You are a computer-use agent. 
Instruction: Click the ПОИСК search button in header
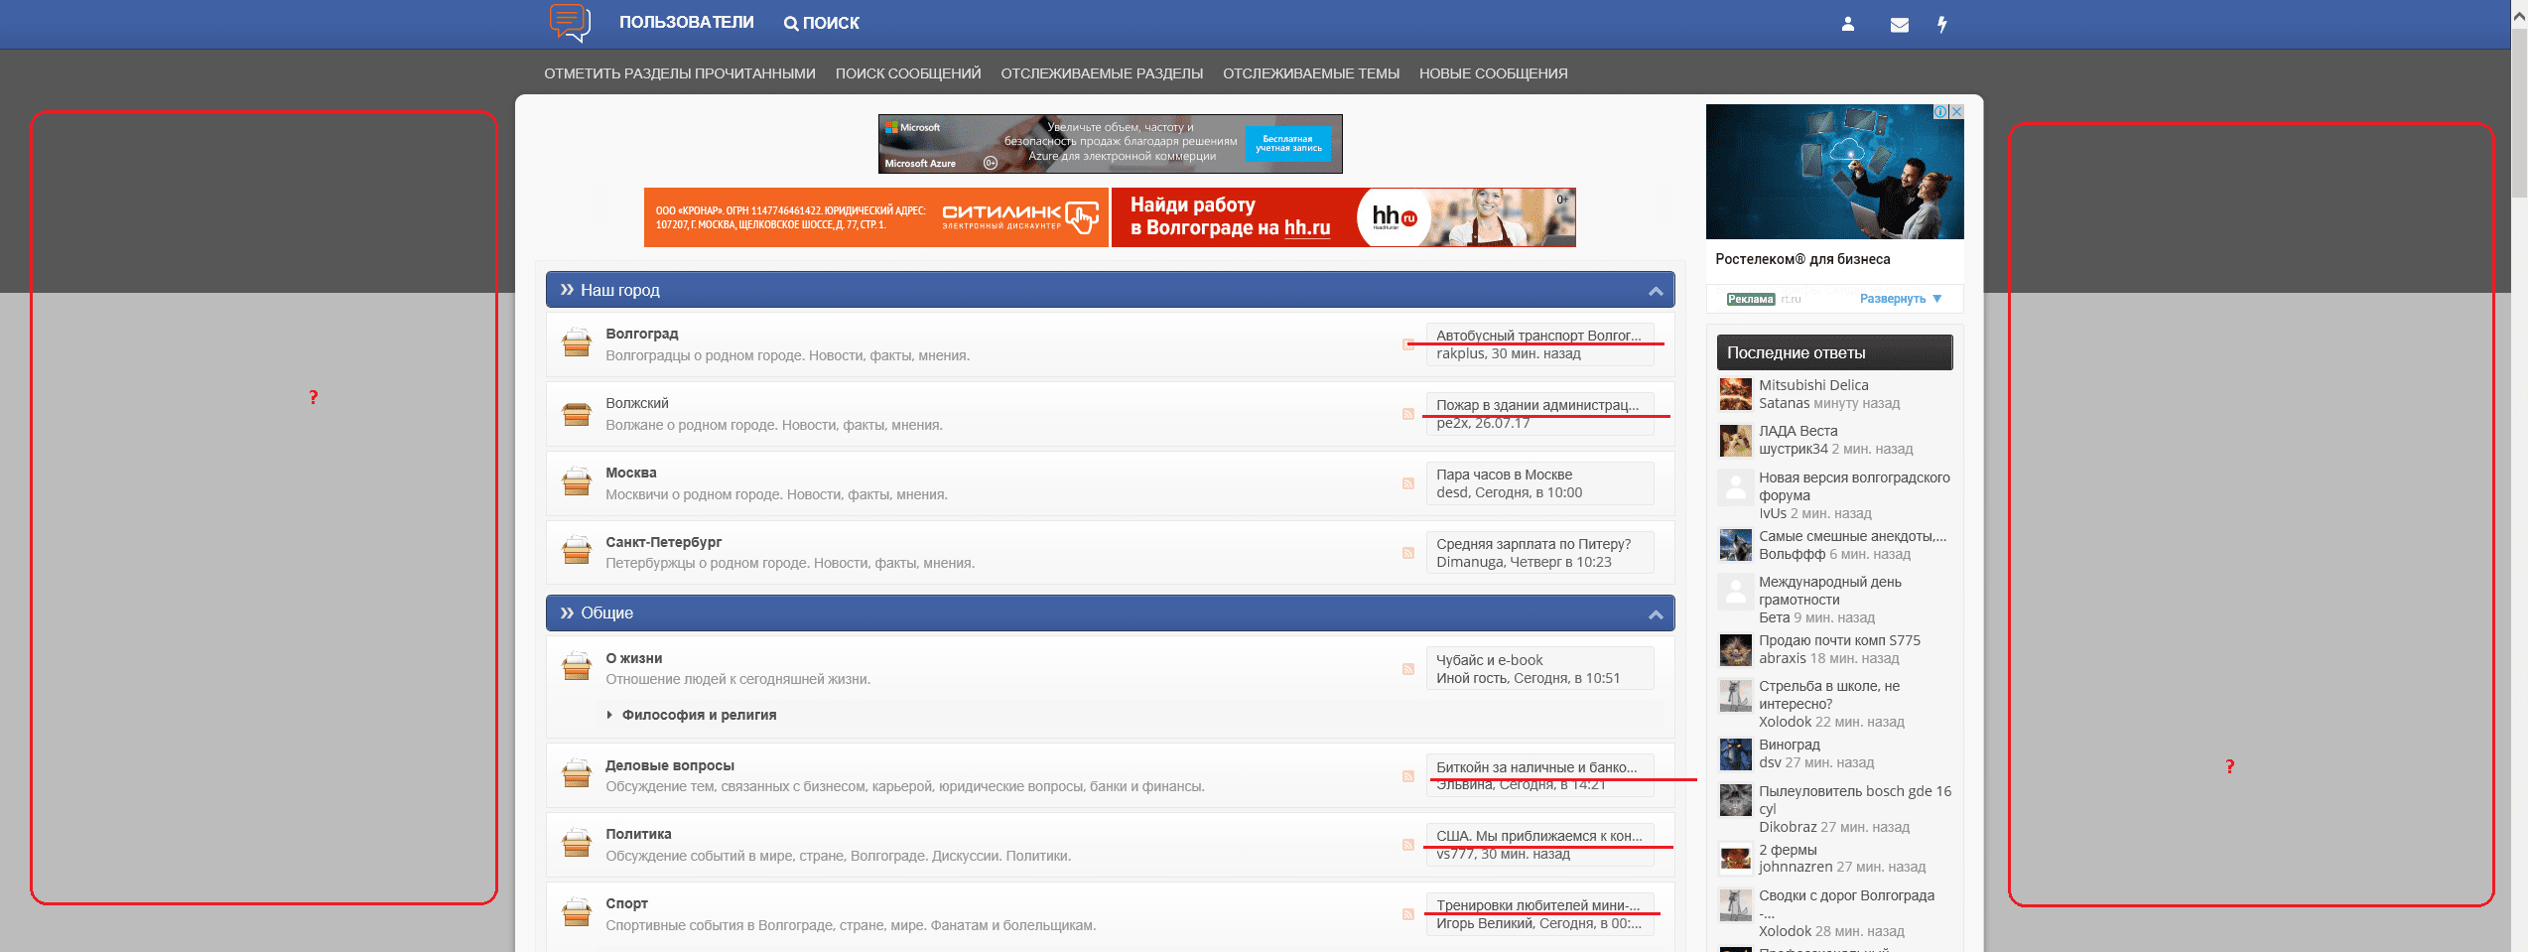(x=821, y=23)
